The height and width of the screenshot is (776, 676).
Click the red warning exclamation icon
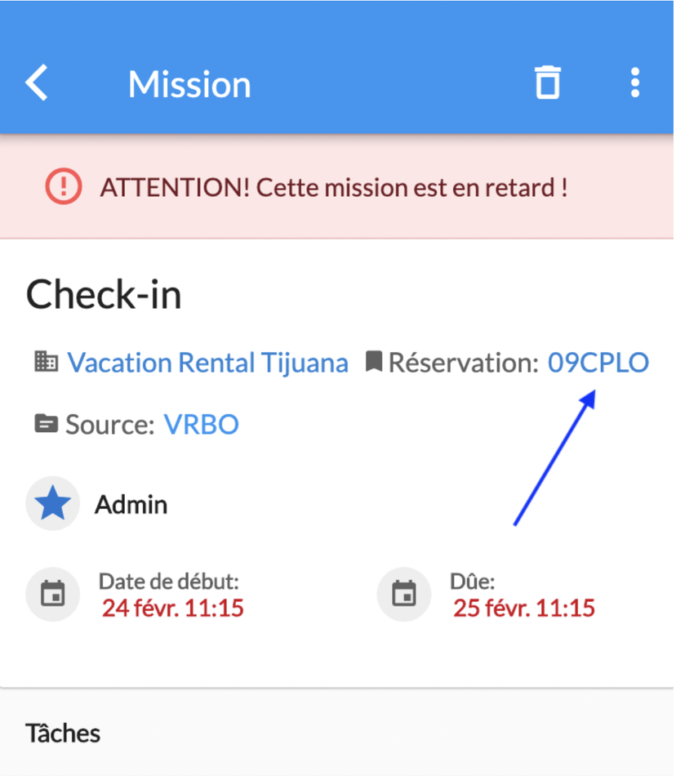64,186
